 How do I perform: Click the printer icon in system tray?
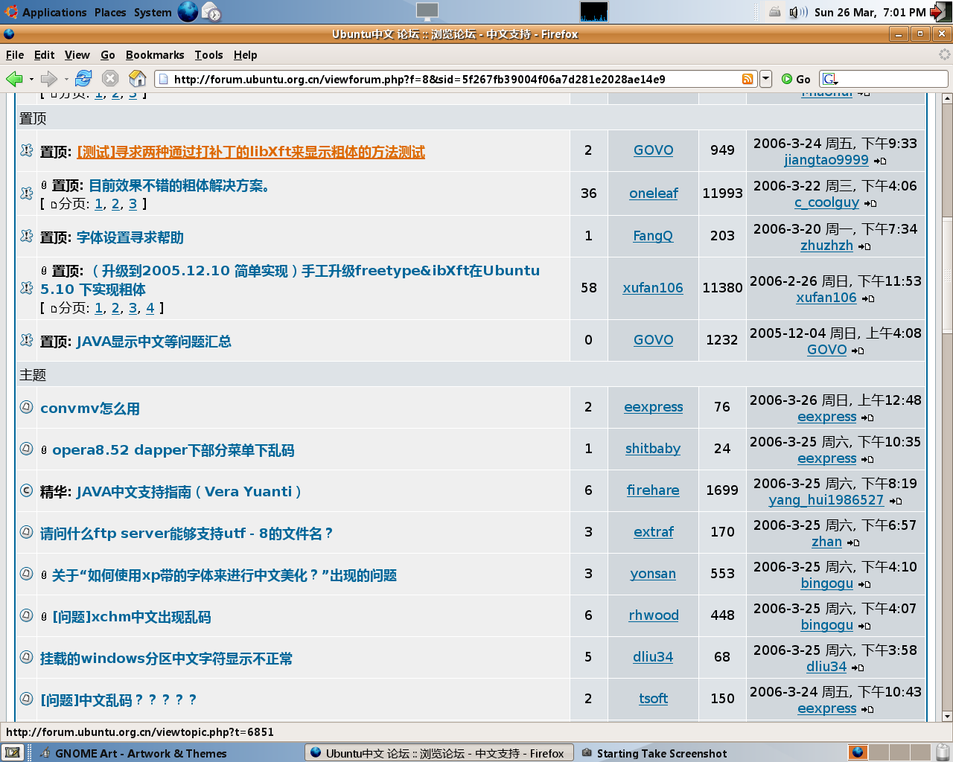click(775, 12)
